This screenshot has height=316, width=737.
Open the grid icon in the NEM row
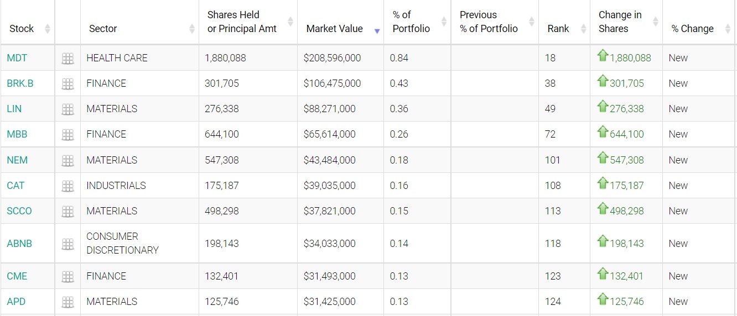(68, 161)
